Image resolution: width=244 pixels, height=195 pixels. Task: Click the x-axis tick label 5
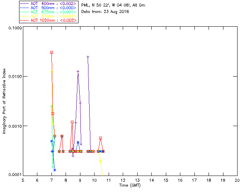23,180
